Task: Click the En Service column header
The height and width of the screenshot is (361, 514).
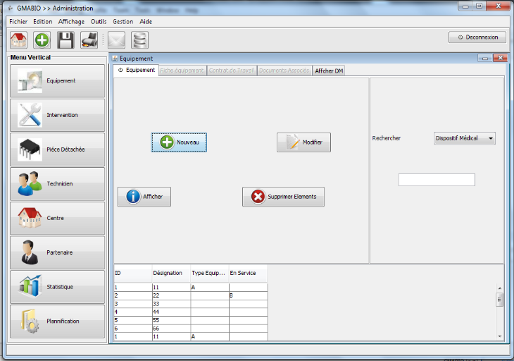Action: coord(248,273)
